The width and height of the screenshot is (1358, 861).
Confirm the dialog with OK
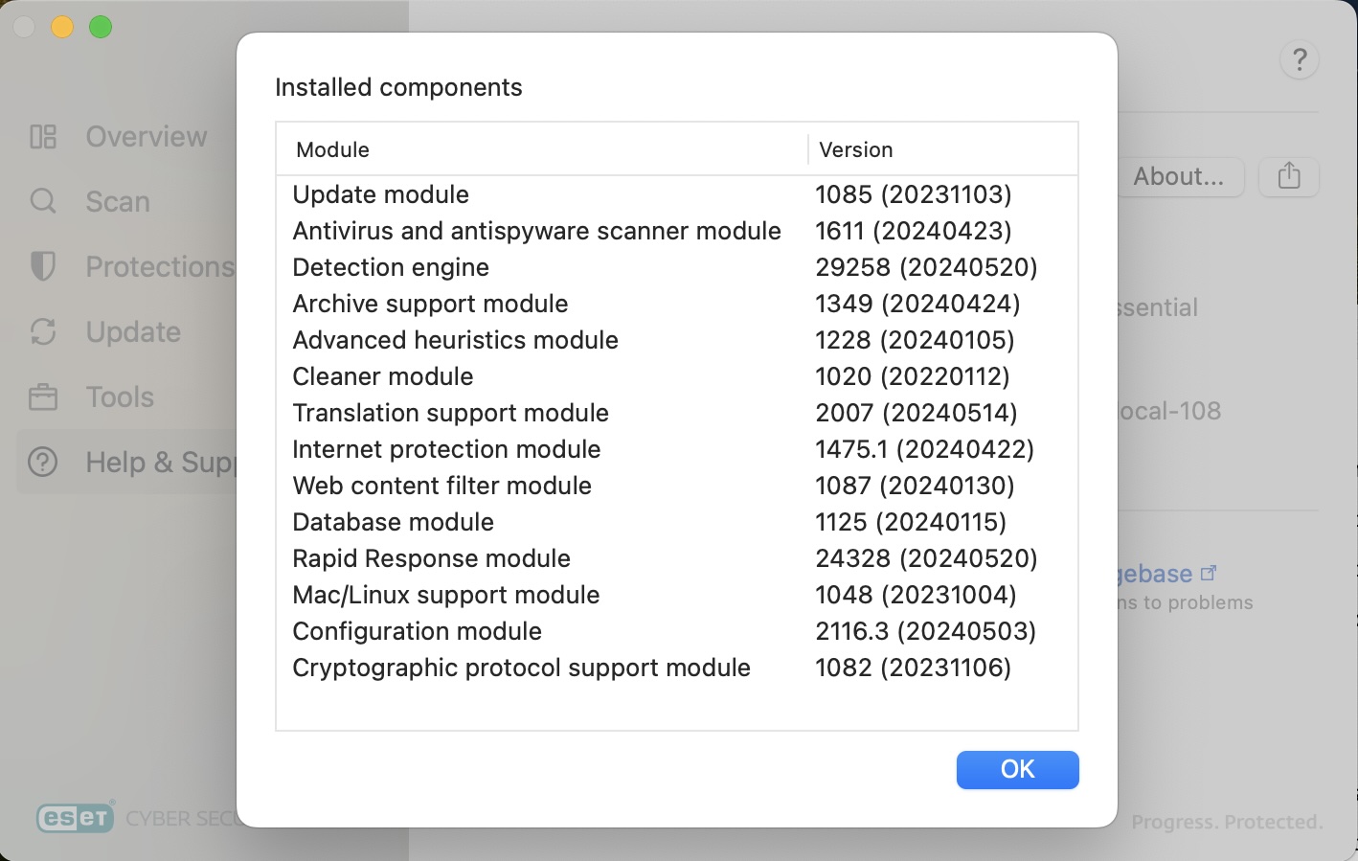pyautogui.click(x=1017, y=769)
